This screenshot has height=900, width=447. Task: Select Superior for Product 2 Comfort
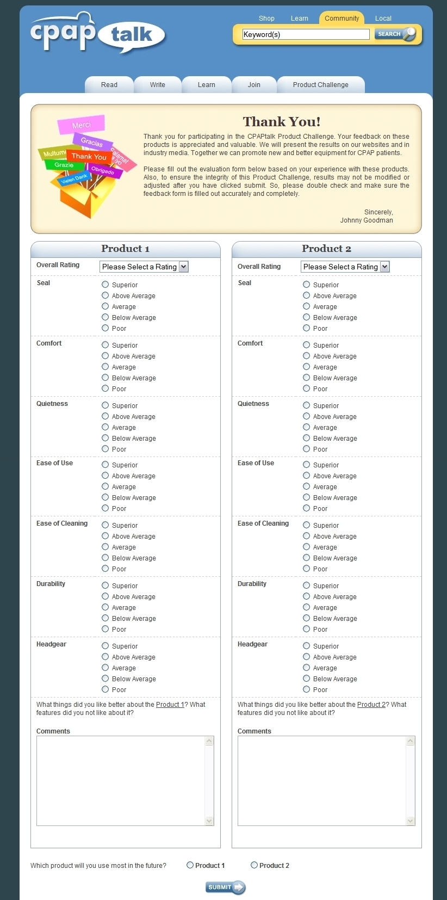307,345
